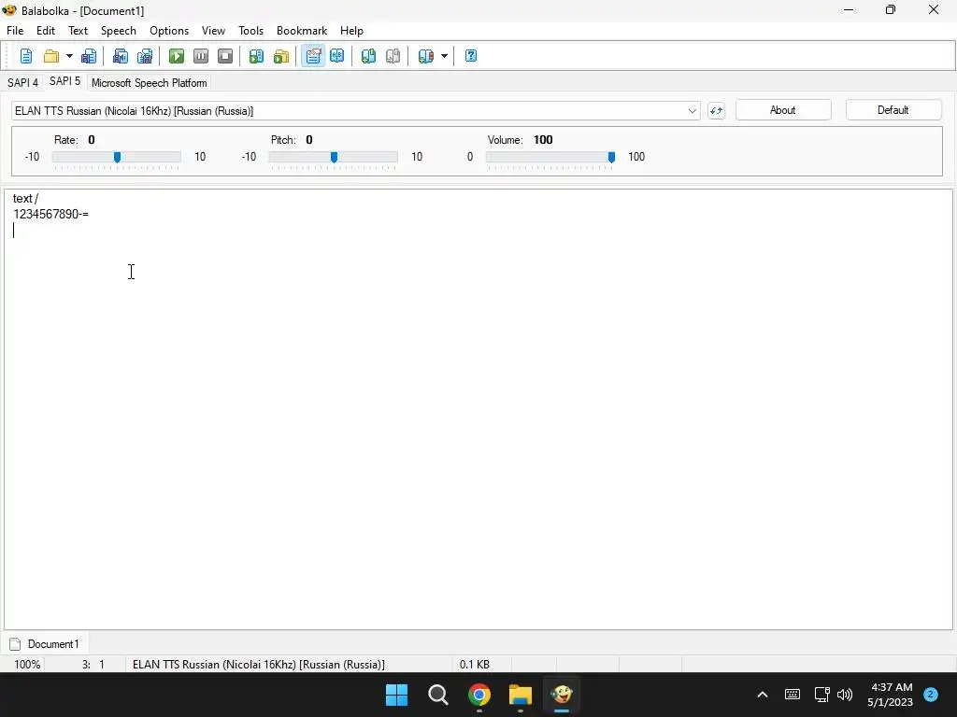Create a new document via toolbar icon
This screenshot has height=717, width=957.
click(25, 56)
